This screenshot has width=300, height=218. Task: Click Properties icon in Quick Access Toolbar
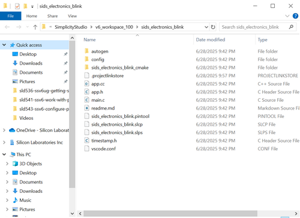(x=17, y=6)
